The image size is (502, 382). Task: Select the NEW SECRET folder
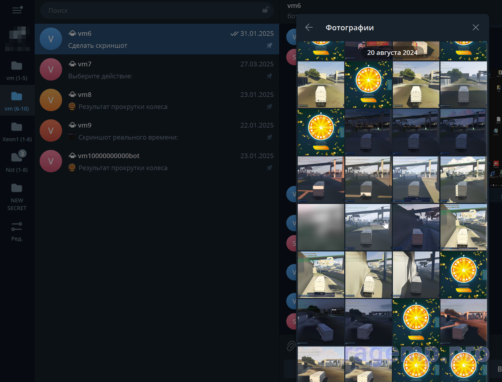point(17,196)
